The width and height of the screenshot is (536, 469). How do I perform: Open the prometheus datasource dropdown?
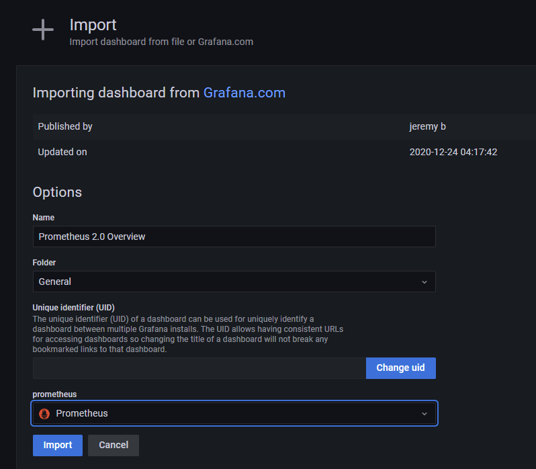tap(234, 413)
